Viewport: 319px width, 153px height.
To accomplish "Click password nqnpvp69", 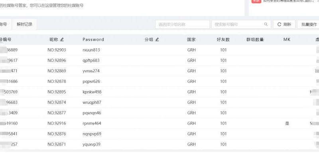I will (x=92, y=134).
